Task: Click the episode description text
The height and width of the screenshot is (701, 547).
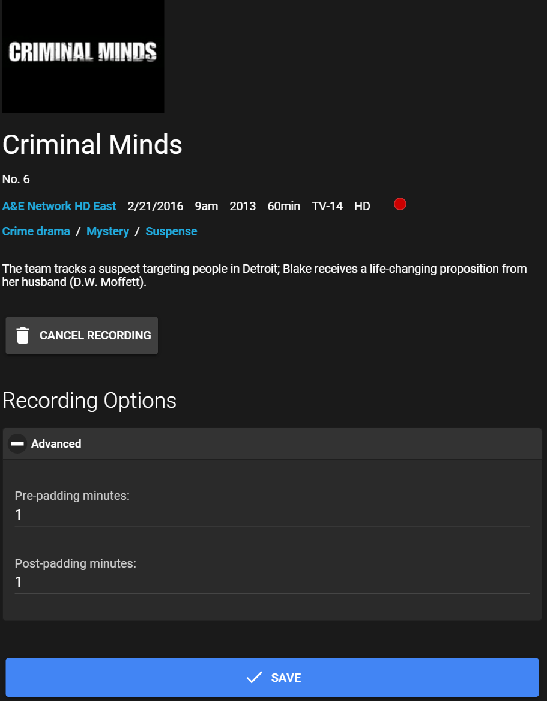Action: click(264, 275)
